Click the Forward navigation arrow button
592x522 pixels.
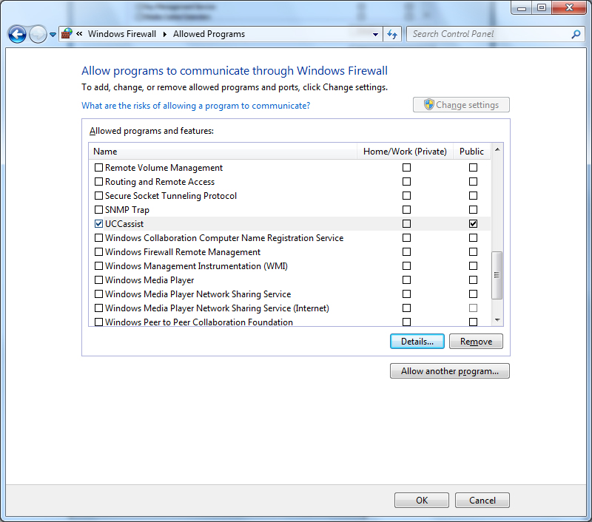(x=37, y=34)
